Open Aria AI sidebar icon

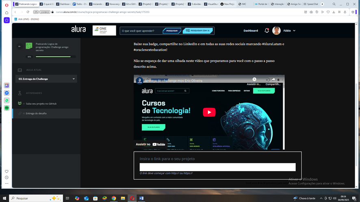click(x=7, y=85)
